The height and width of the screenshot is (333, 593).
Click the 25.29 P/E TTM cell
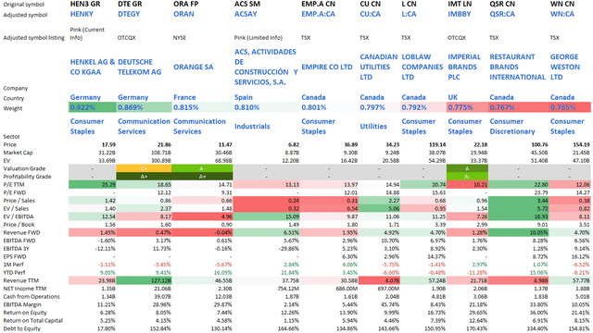(x=93, y=185)
